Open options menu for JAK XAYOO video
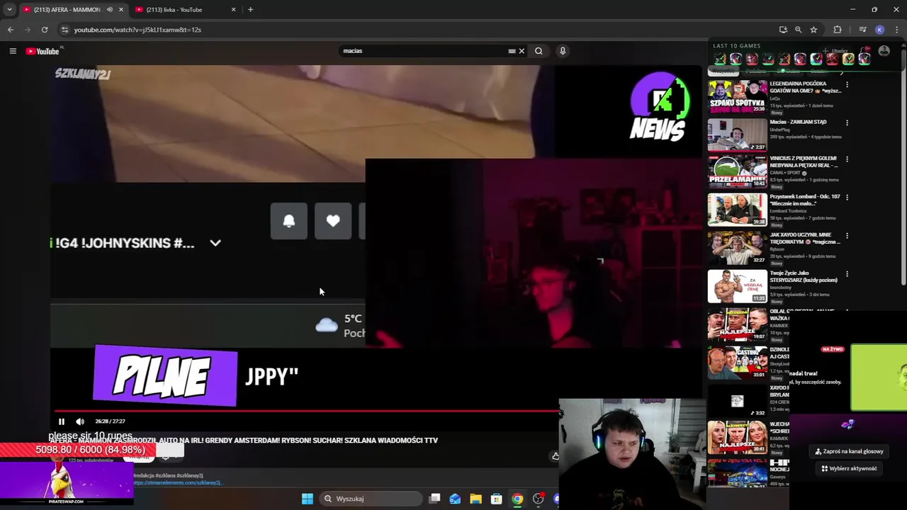This screenshot has height=510, width=907. 847,236
